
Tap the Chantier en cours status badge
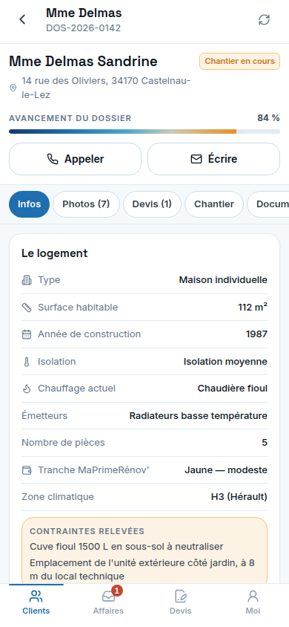click(239, 61)
